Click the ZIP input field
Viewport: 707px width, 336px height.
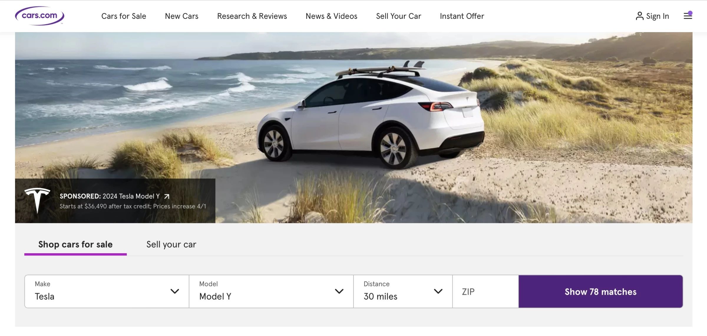(485, 292)
